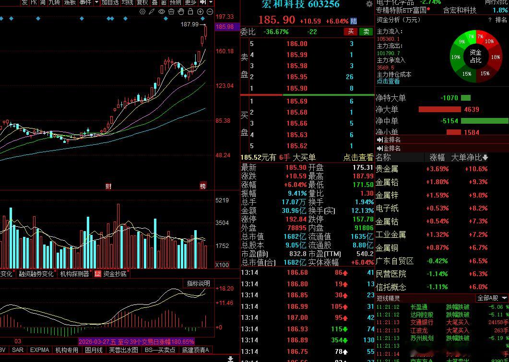The image size is (509, 362).
Task: Select the 芙蓉出水图 indicator tab
Action: point(123,350)
